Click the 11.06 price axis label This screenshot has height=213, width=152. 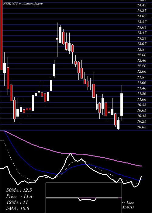click(x=142, y=100)
